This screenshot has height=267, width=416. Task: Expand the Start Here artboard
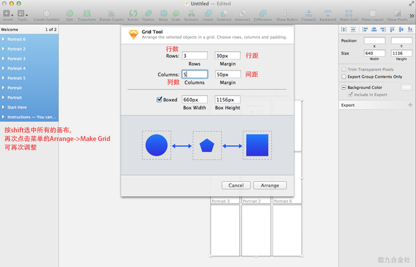pos(3,107)
